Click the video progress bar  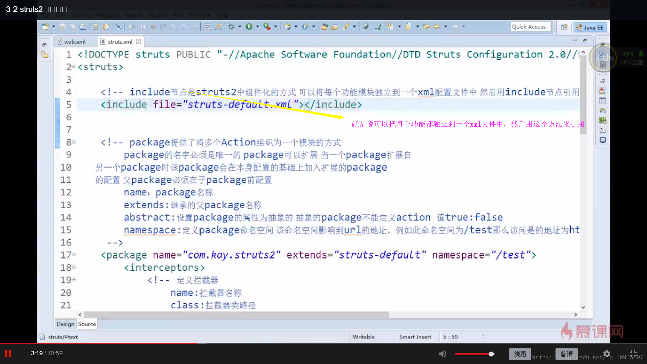click(x=323, y=343)
